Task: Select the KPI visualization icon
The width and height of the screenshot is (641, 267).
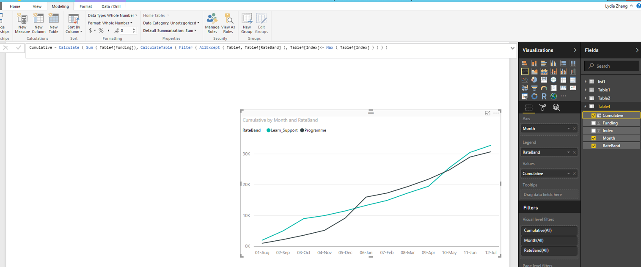Action: coord(573,88)
